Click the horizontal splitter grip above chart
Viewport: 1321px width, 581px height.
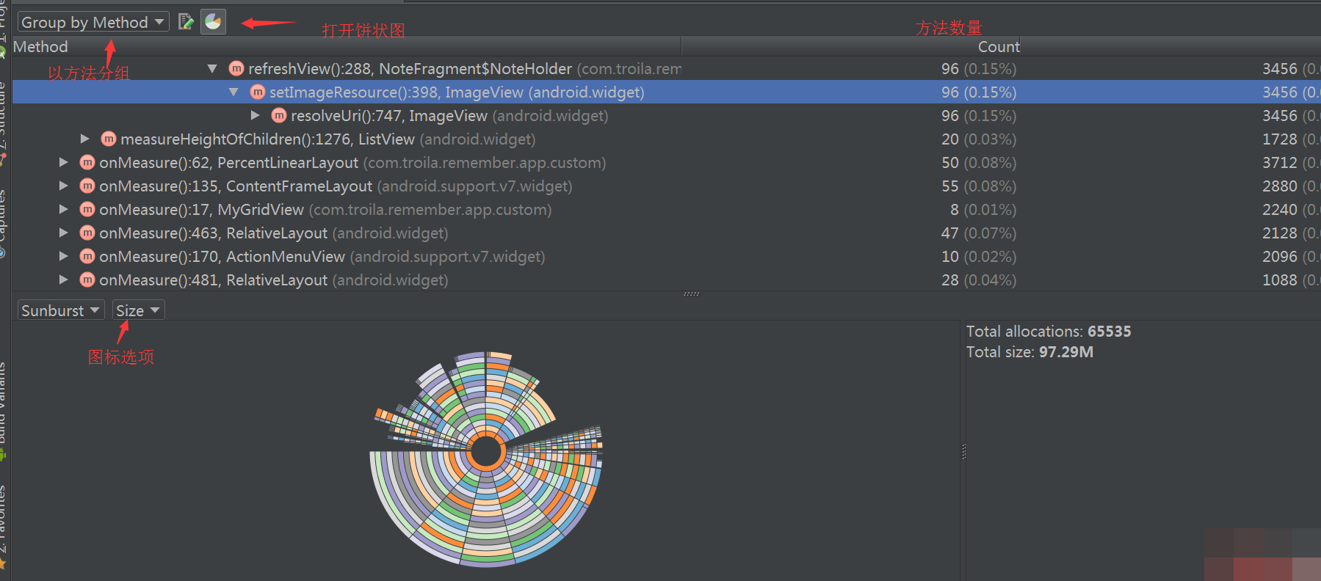click(691, 294)
